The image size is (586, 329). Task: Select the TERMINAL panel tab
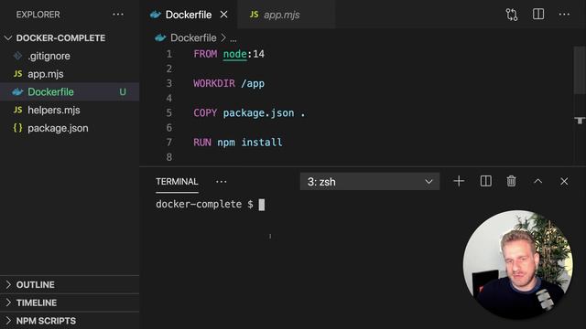point(177,182)
